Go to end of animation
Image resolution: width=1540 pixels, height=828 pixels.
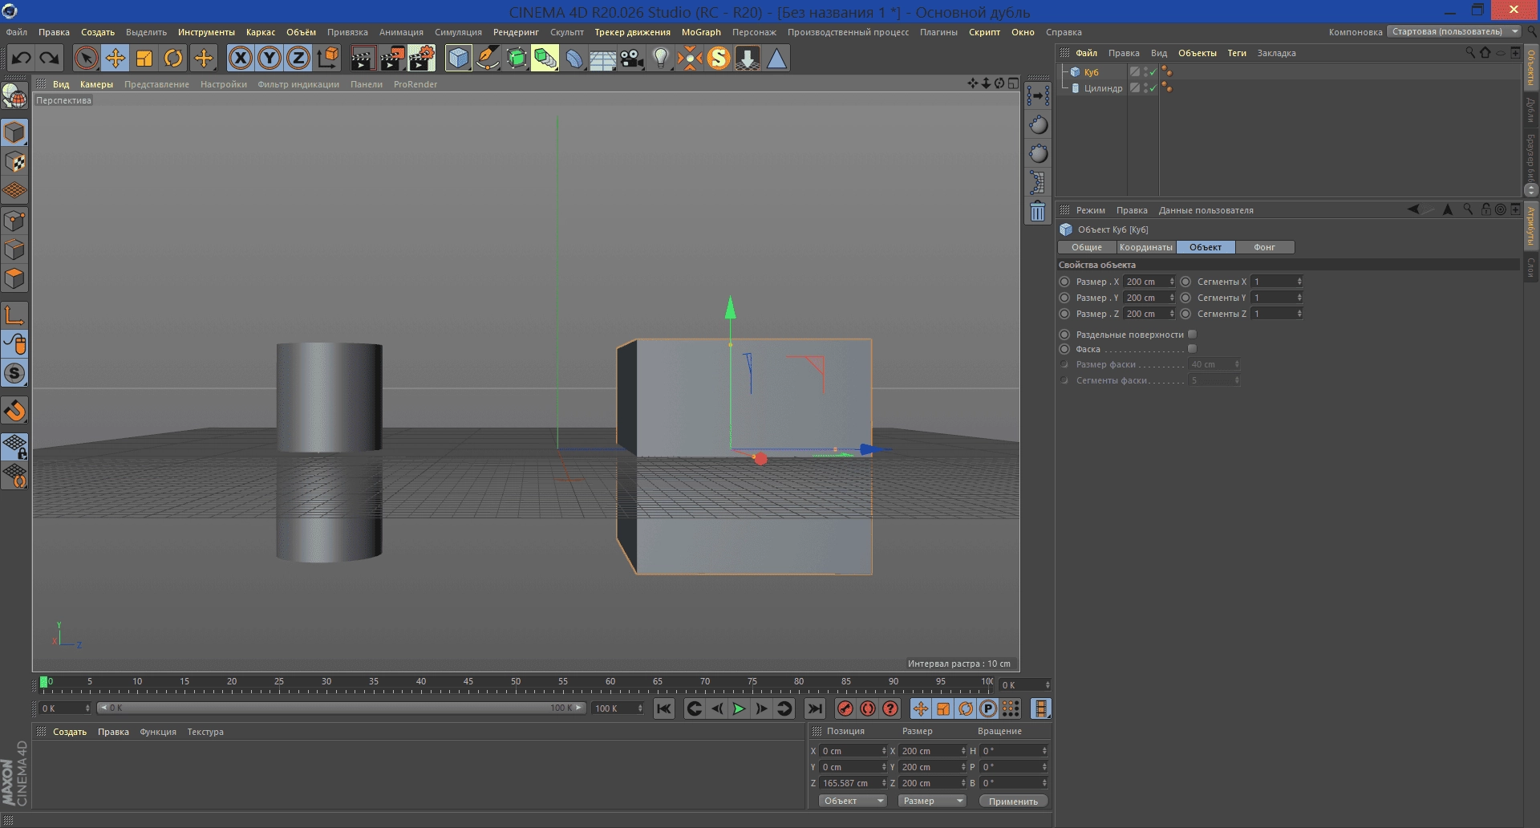[x=814, y=708]
